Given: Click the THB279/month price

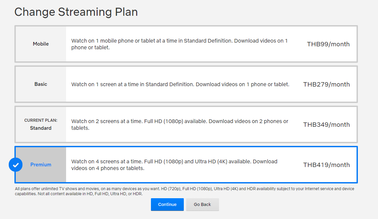Looking at the screenshot, I should [326, 85].
